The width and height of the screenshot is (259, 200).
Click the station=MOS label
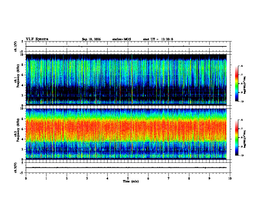(x=122, y=39)
